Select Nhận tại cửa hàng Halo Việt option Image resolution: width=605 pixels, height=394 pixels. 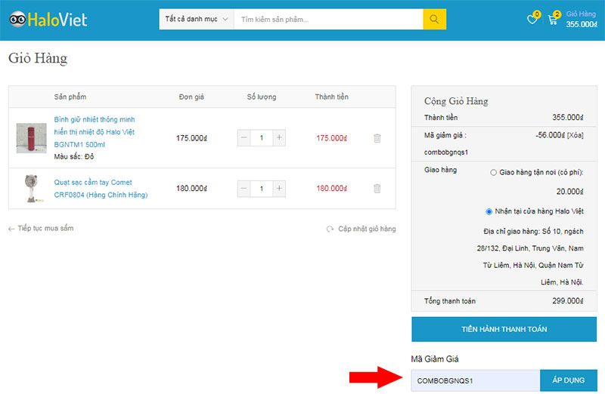489,211
